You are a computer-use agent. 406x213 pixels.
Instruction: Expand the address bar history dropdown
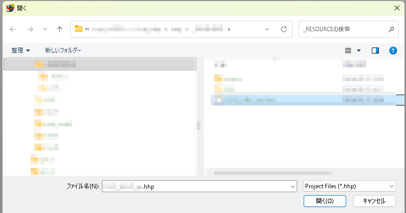click(267, 29)
